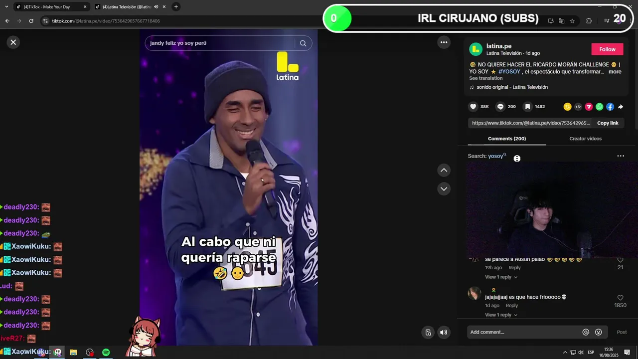Close the 'Latina Televisión' browser tab
Image resolution: width=638 pixels, height=359 pixels.
point(164,7)
